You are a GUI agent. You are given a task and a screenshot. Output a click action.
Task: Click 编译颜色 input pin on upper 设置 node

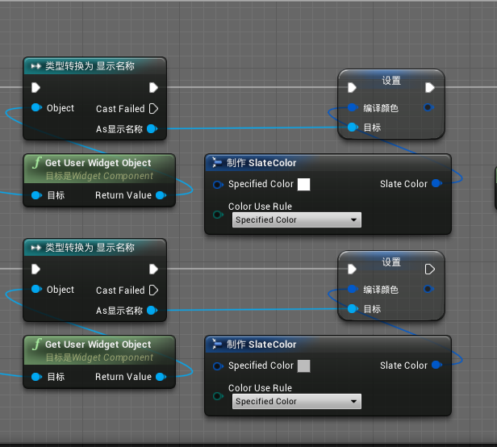click(x=353, y=107)
